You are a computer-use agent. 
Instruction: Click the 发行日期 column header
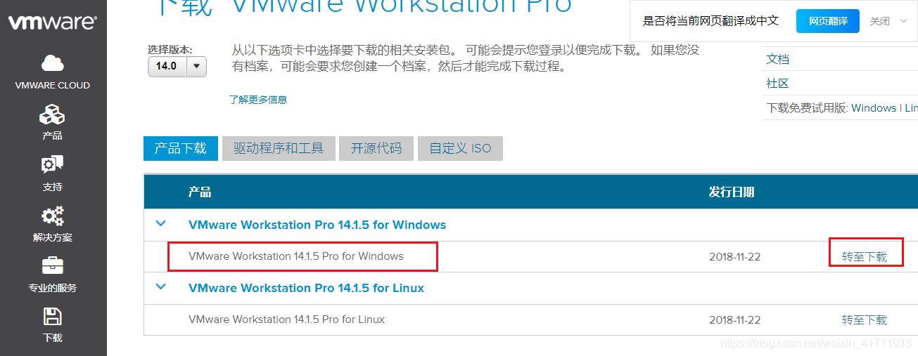732,192
